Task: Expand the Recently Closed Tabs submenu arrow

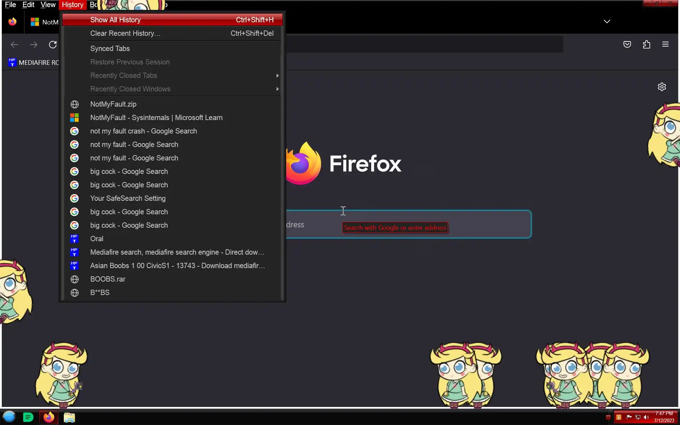Action: click(277, 75)
